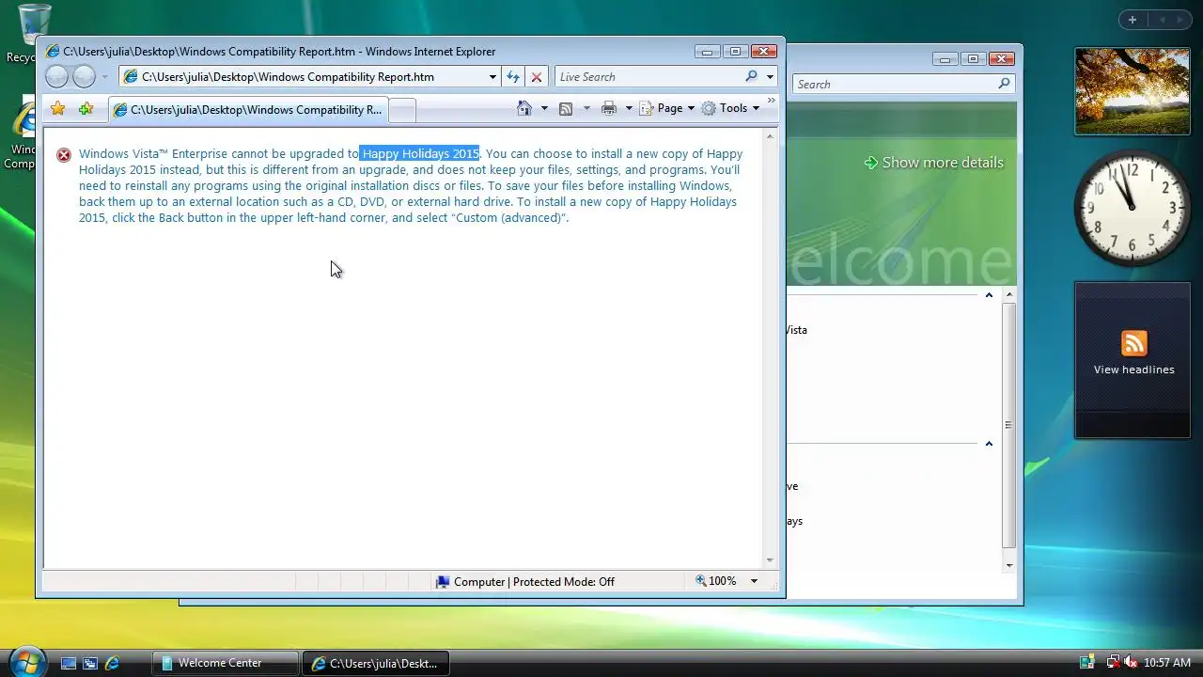Image resolution: width=1203 pixels, height=677 pixels.
Task: Open the Favorites Center star icon
Action: click(x=57, y=109)
